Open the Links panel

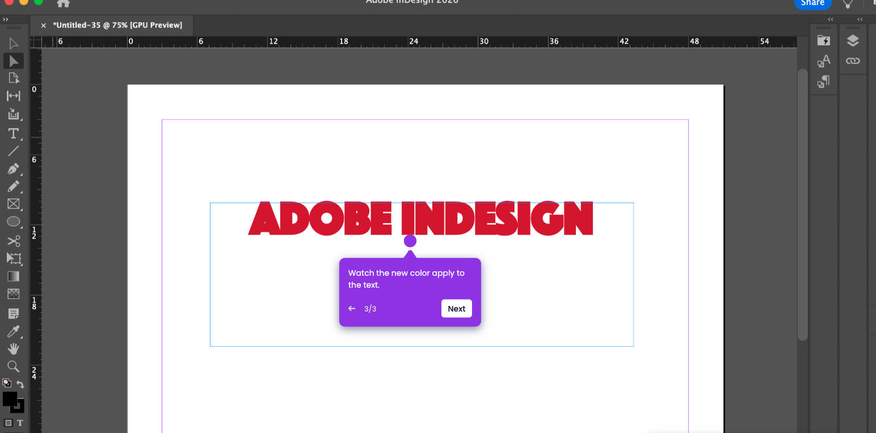(853, 61)
